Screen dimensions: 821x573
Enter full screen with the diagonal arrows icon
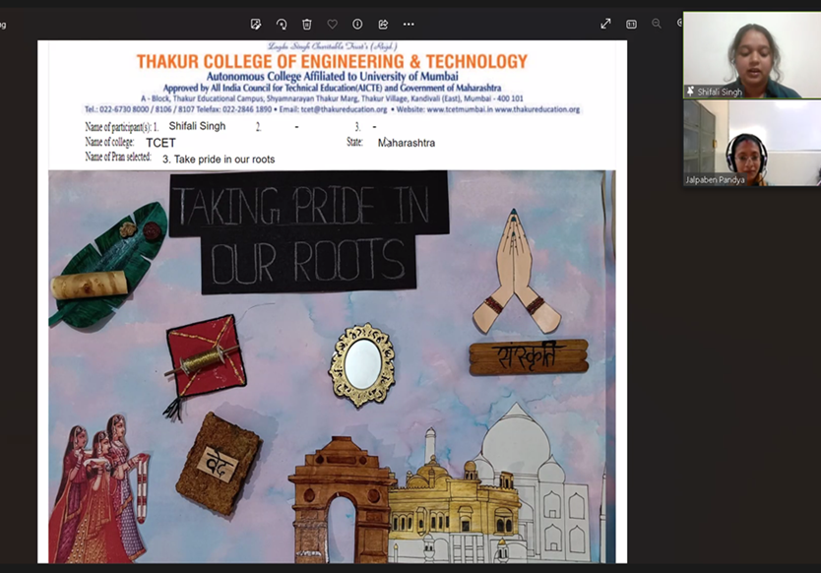coord(605,24)
